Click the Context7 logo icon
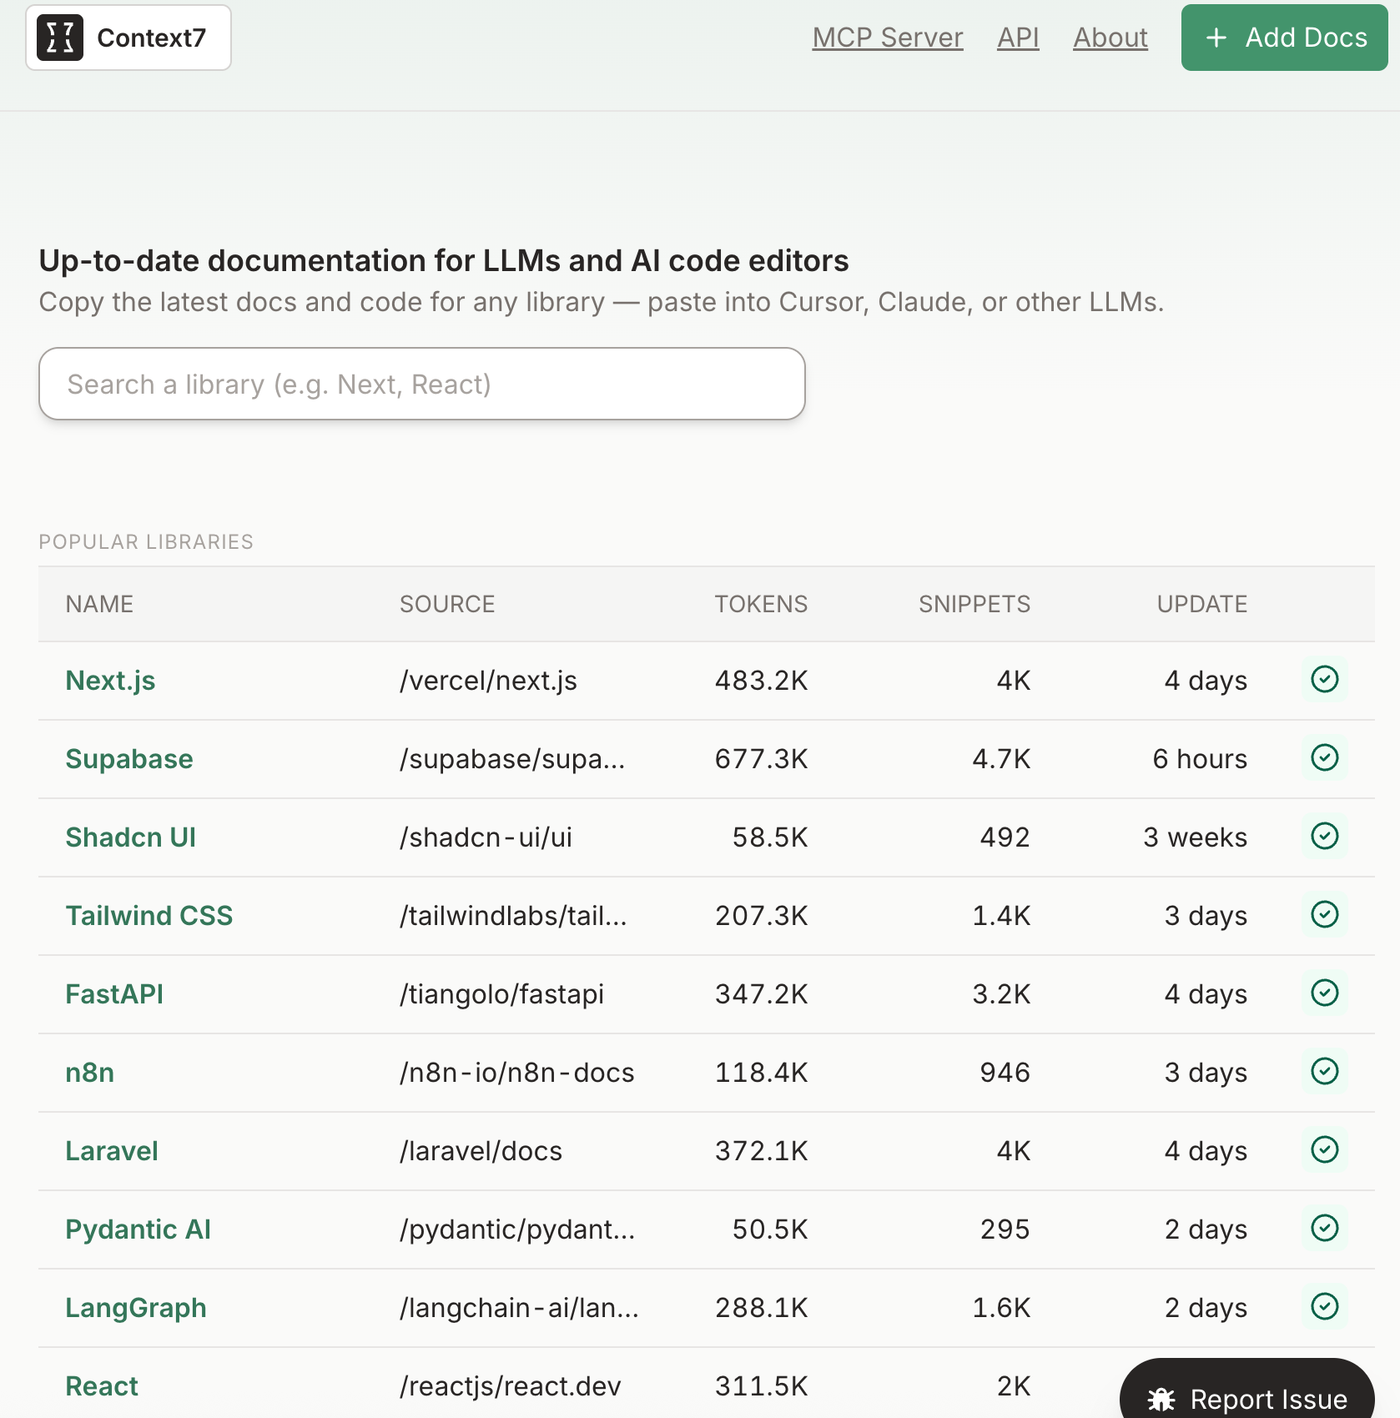The width and height of the screenshot is (1400, 1418). 60,38
